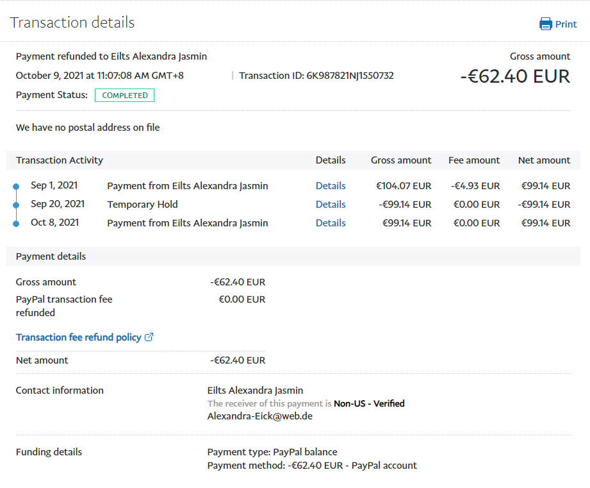This screenshot has height=488, width=590.
Task: Click the transaction ID 6K987821NJ1550732
Action: click(x=350, y=76)
